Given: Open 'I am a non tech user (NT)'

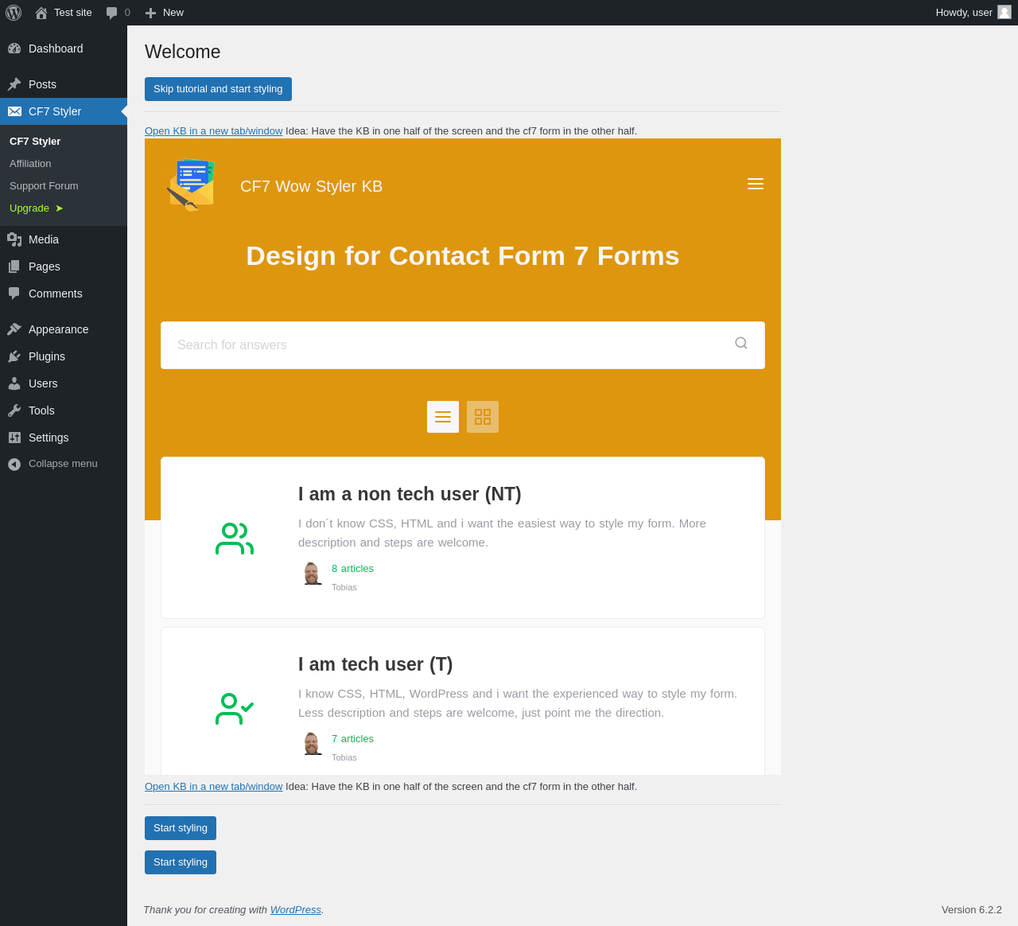Looking at the screenshot, I should click(x=410, y=494).
